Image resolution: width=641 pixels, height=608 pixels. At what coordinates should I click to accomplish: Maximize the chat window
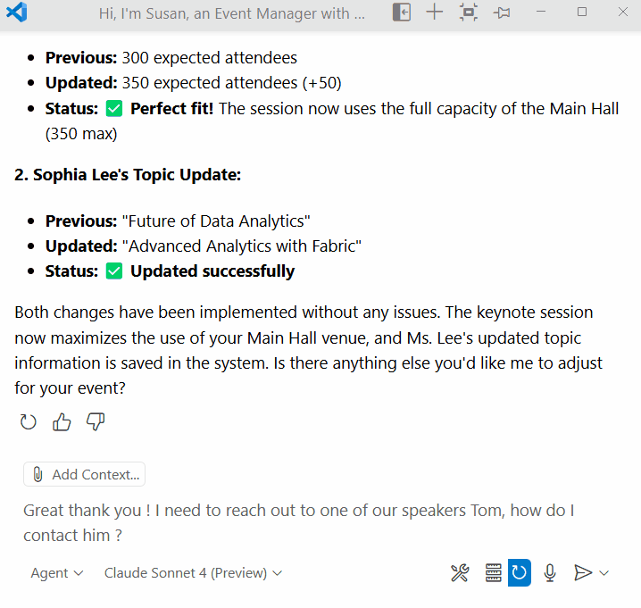pos(582,12)
